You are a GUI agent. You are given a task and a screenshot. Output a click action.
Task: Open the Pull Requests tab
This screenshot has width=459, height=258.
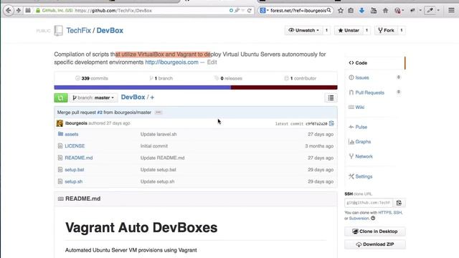click(369, 92)
